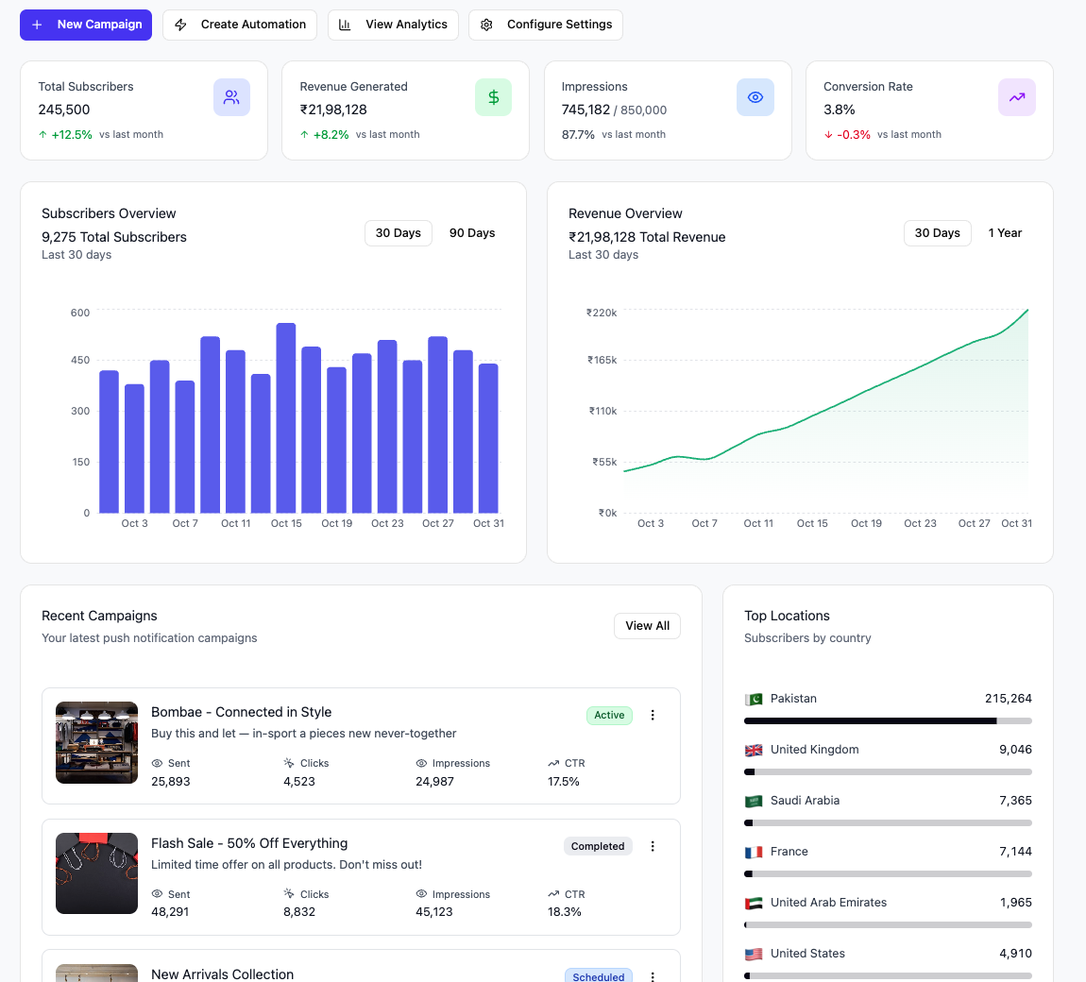Switch Subscribers Overview to 90 Days
The width and height of the screenshot is (1086, 982).
pos(472,233)
